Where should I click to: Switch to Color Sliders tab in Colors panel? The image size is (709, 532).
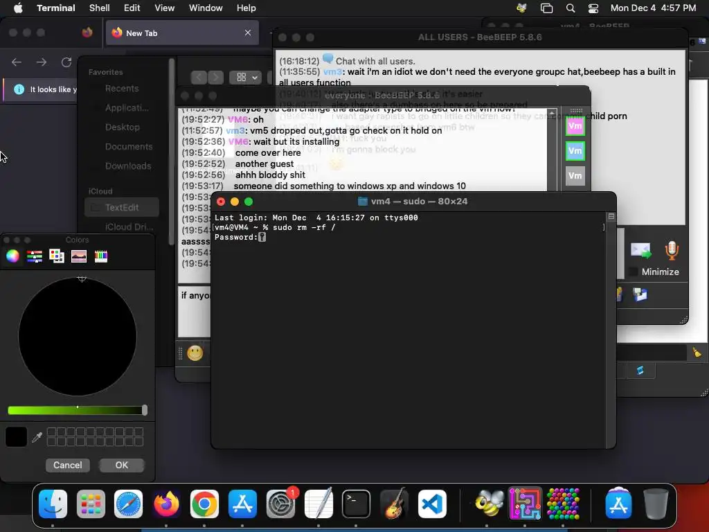click(35, 256)
